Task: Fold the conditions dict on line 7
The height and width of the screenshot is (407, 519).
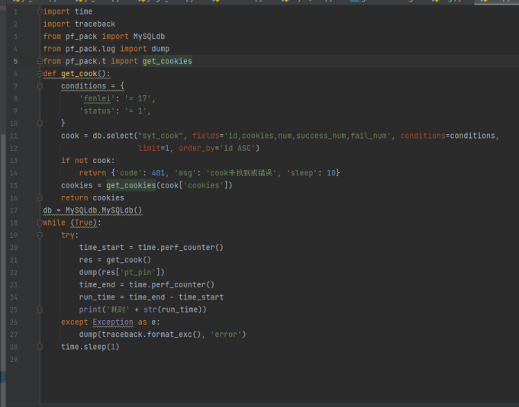Action: pos(40,86)
